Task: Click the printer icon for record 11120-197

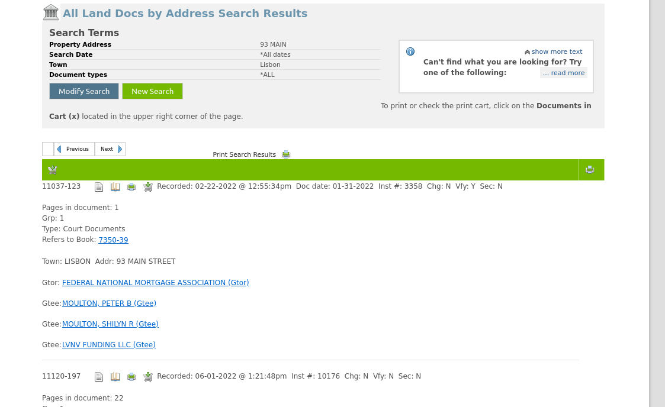Action: coord(131,376)
